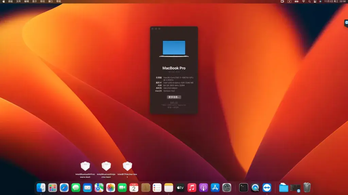Open the minimized window thumbnail in Dock
The height and width of the screenshot is (195, 348).
pyautogui.click(x=295, y=188)
